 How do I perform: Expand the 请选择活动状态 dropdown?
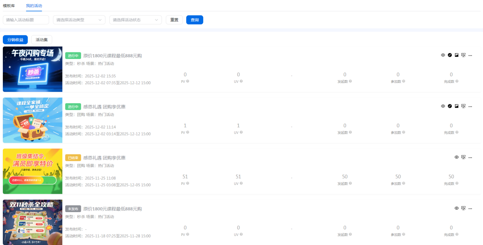[x=135, y=20]
